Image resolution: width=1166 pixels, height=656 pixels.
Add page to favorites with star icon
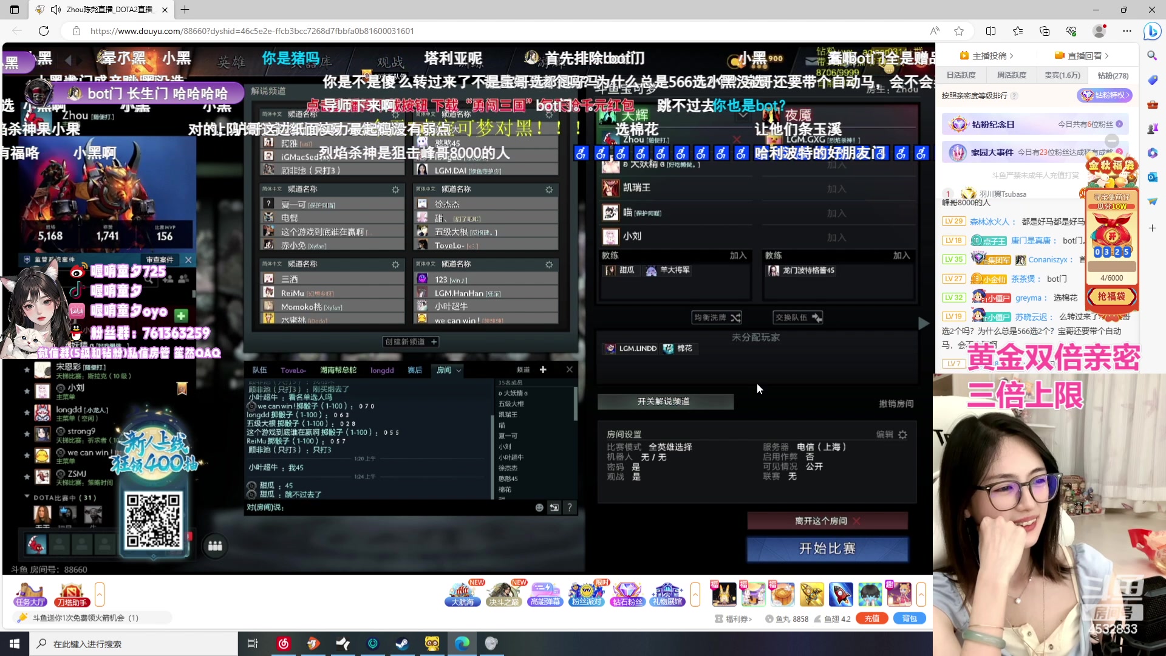tap(959, 31)
